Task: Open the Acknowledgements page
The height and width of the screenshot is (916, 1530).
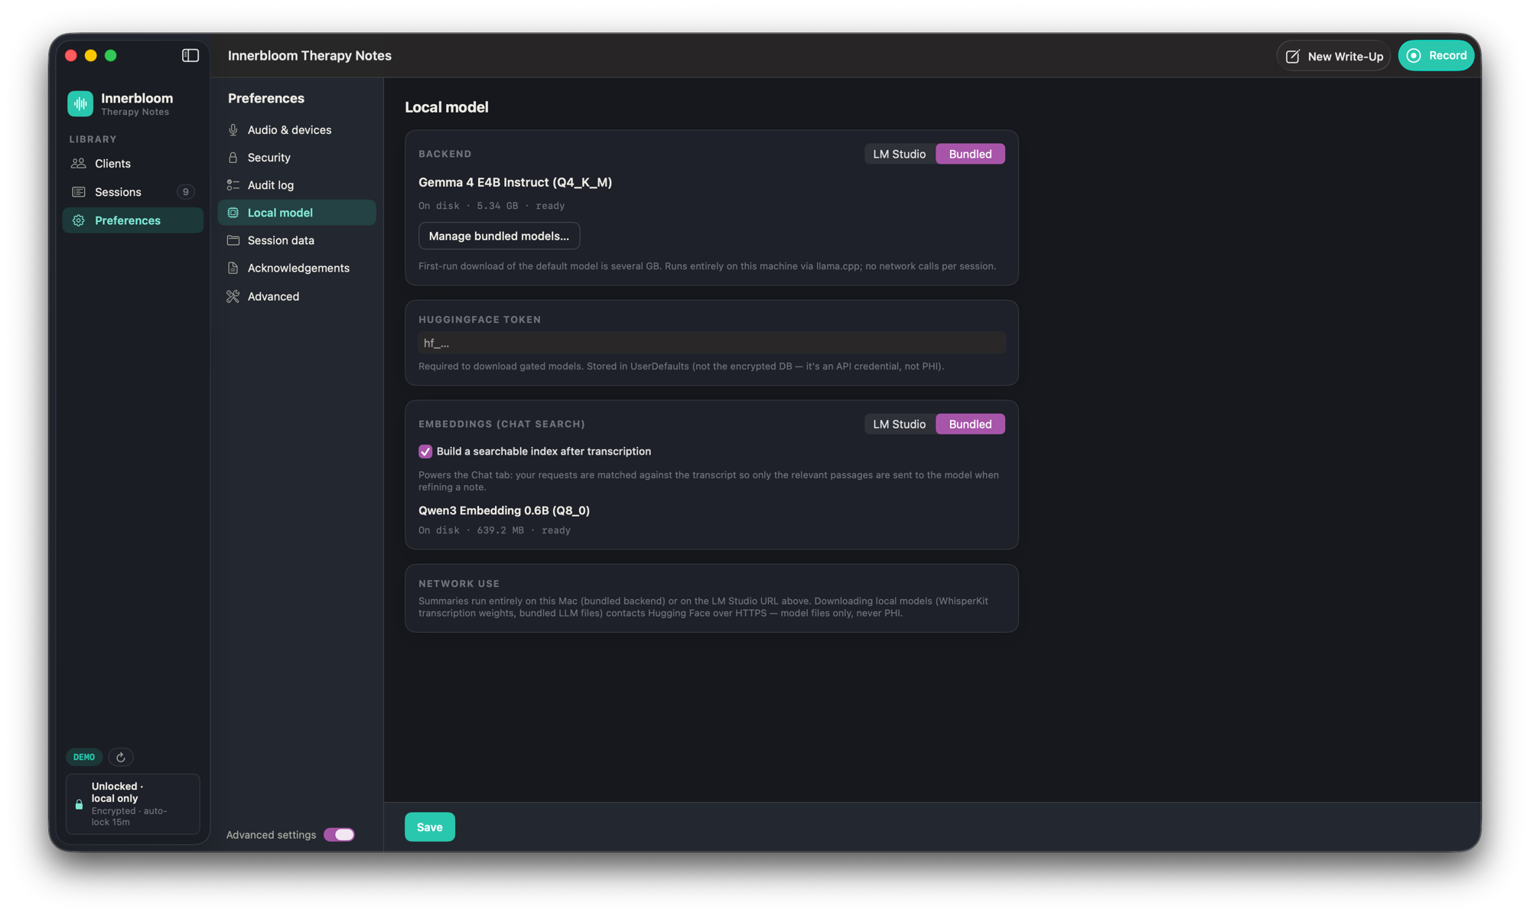Action: pyautogui.click(x=297, y=268)
